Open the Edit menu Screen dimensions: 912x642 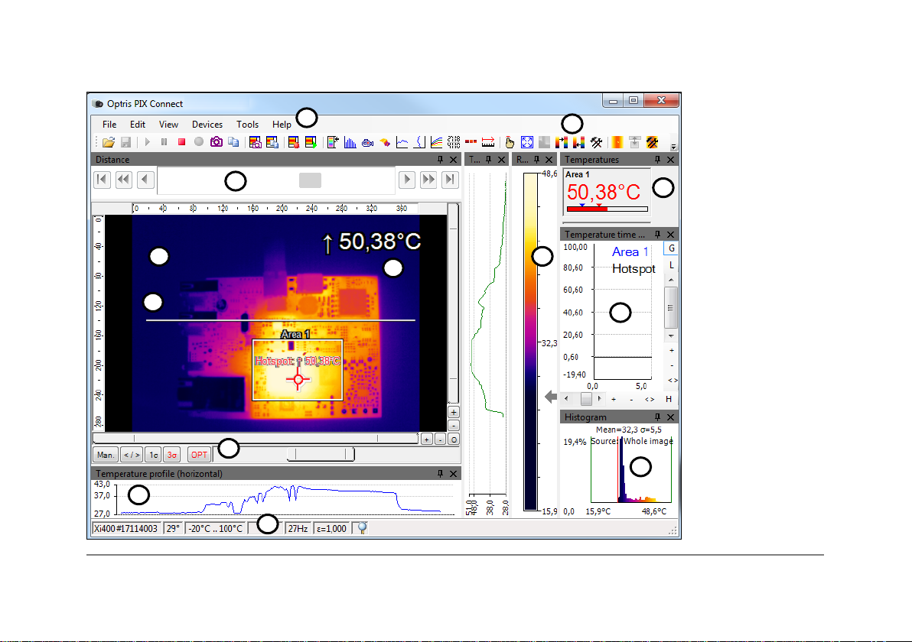[x=137, y=125]
